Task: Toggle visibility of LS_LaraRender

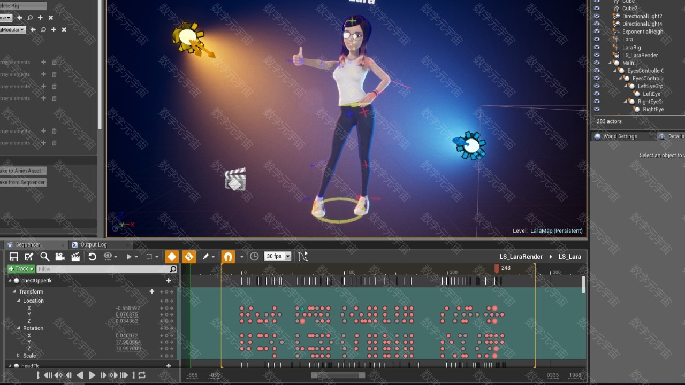Action: [x=597, y=55]
